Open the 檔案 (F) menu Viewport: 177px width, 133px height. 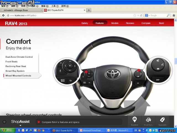(x=5, y=6)
